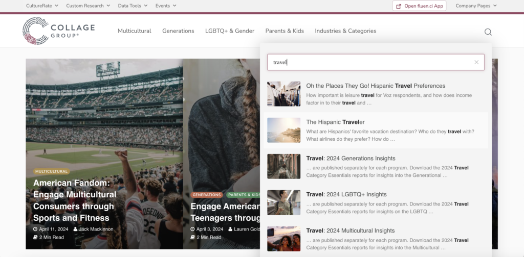Click the Collage Group logo
Image resolution: width=524 pixels, height=257 pixels.
58,31
